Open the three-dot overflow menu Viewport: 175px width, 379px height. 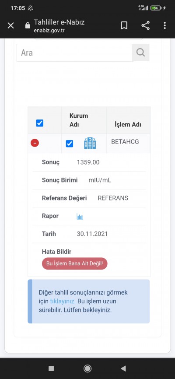[164, 25]
